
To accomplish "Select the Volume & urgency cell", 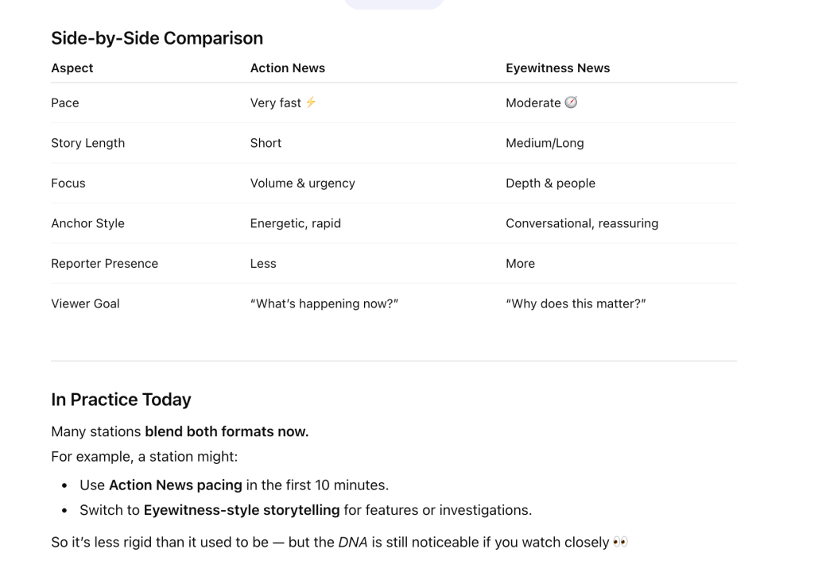I will pyautogui.click(x=302, y=184).
